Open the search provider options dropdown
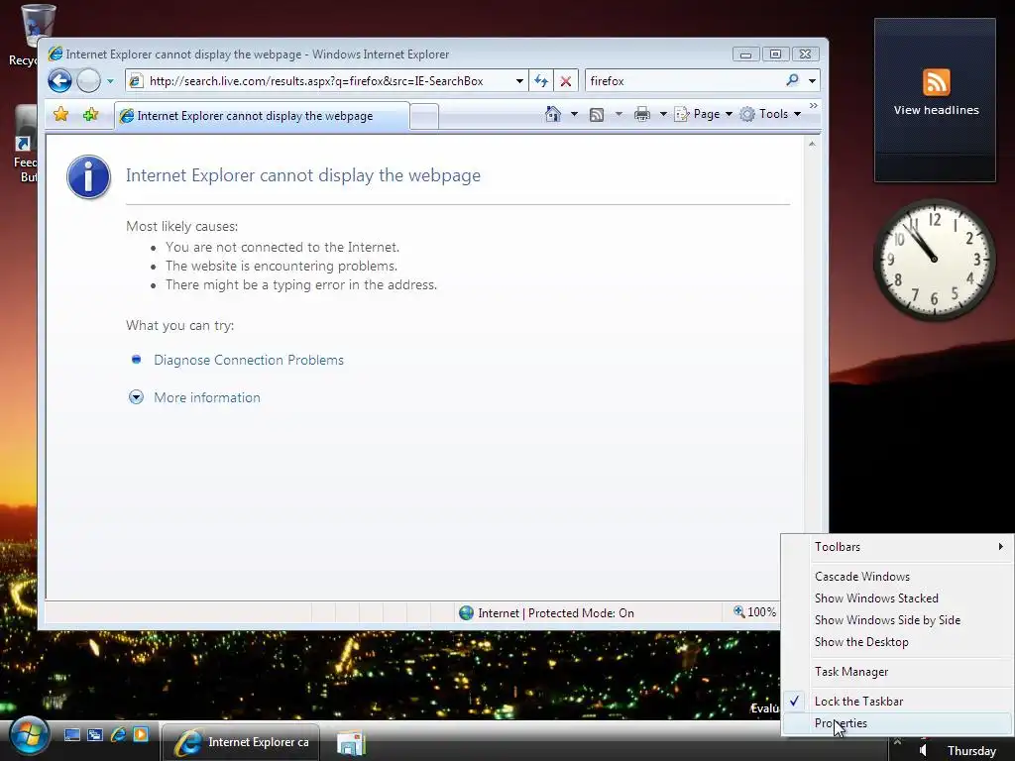Screen dimensions: 1015x761 coord(812,81)
